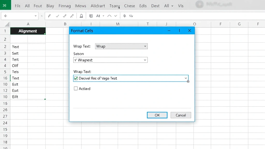Viewport: 265px width, 149px height.
Task: Click the green Excel logo at top left
Action: [5, 5]
